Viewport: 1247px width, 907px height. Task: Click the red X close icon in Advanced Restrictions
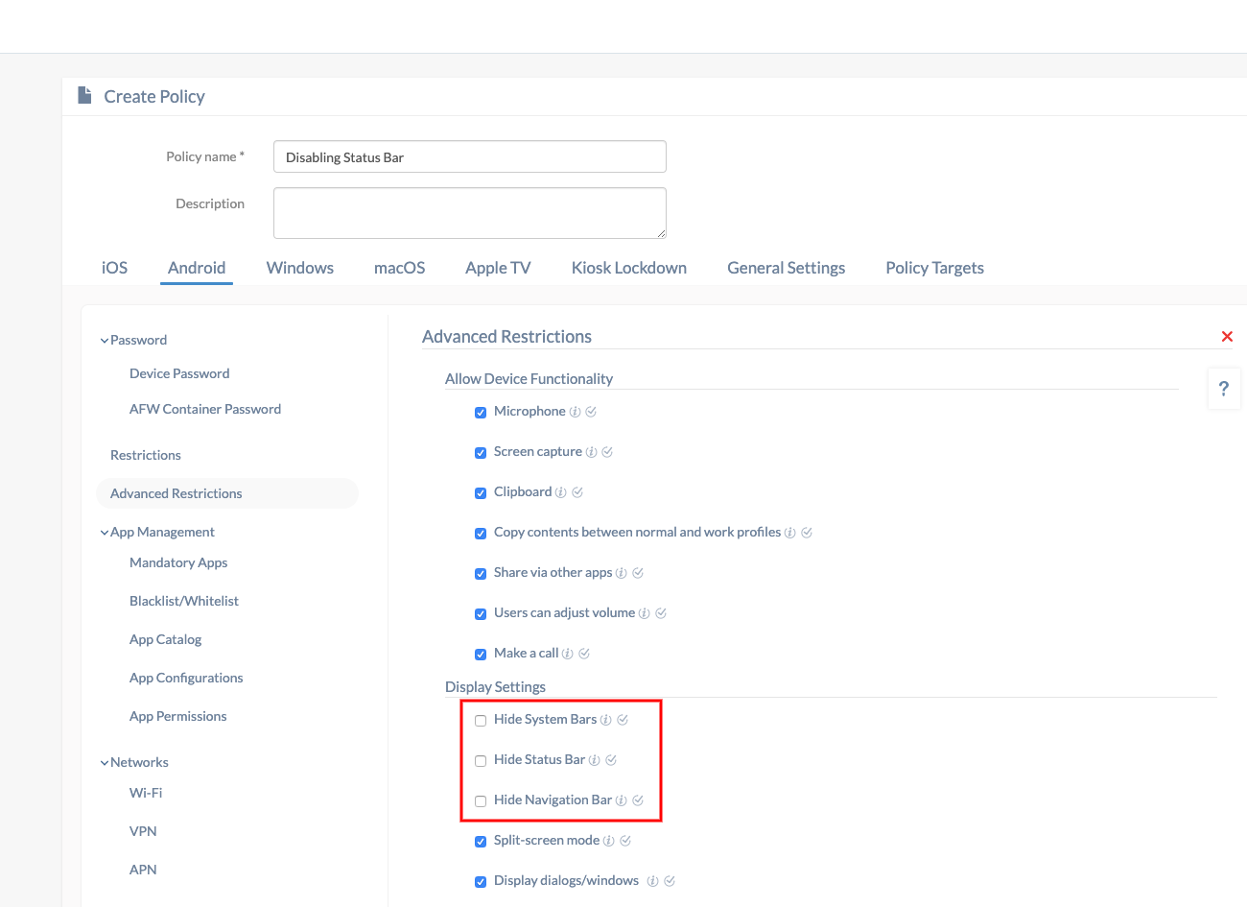pyautogui.click(x=1227, y=337)
